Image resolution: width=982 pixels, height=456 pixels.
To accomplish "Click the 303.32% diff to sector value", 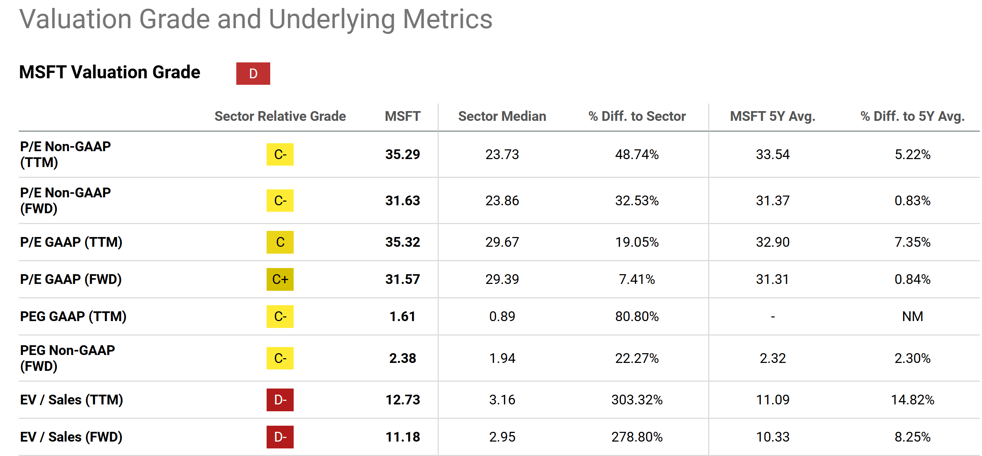I will click(637, 400).
